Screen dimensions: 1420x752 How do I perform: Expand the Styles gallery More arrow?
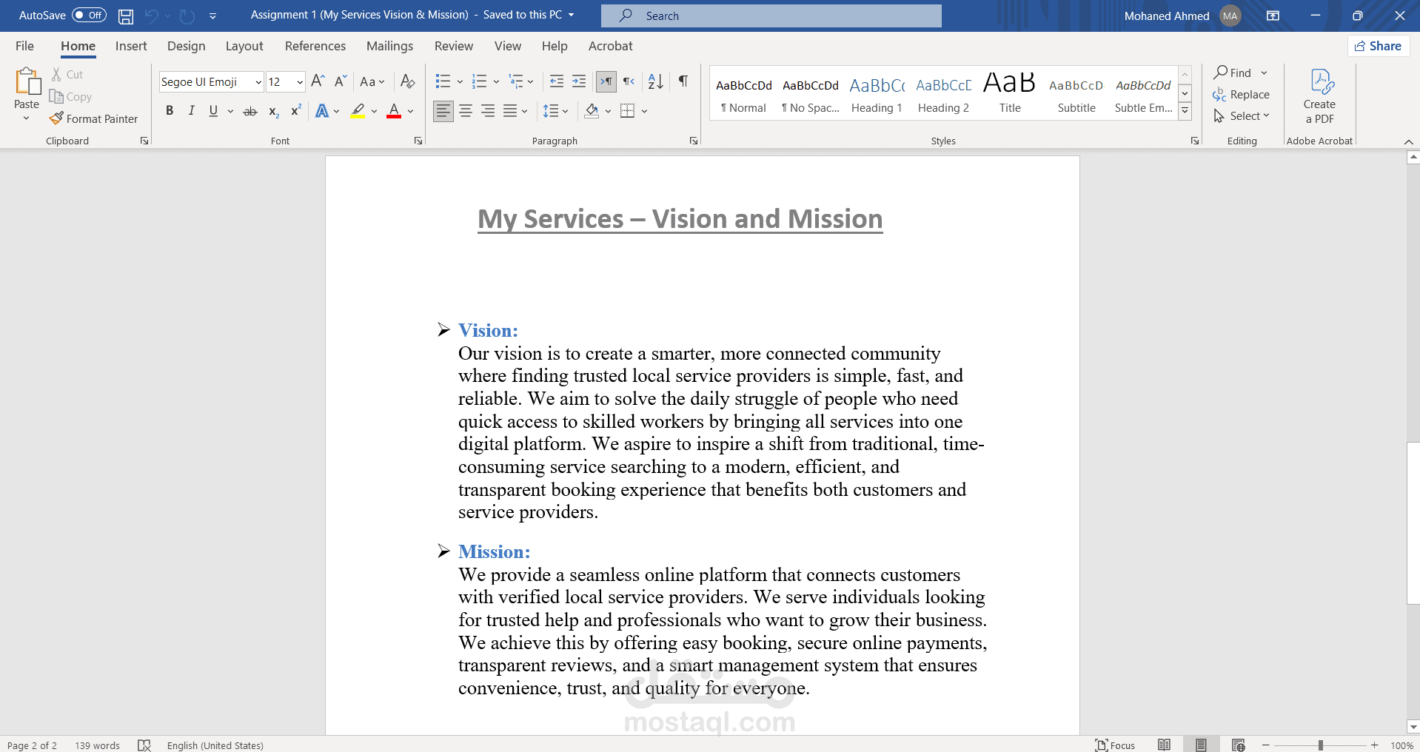coord(1185,111)
